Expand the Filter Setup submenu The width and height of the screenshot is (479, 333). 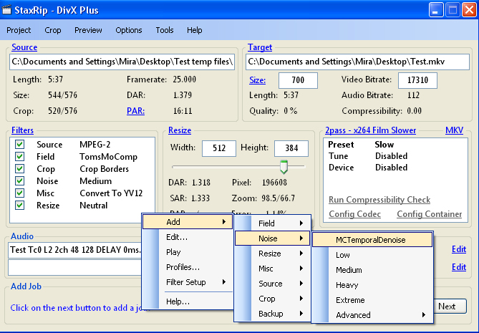click(188, 282)
